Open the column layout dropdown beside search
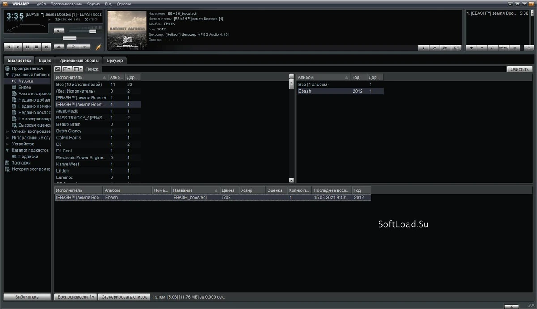This screenshot has width=537, height=309. pos(78,69)
